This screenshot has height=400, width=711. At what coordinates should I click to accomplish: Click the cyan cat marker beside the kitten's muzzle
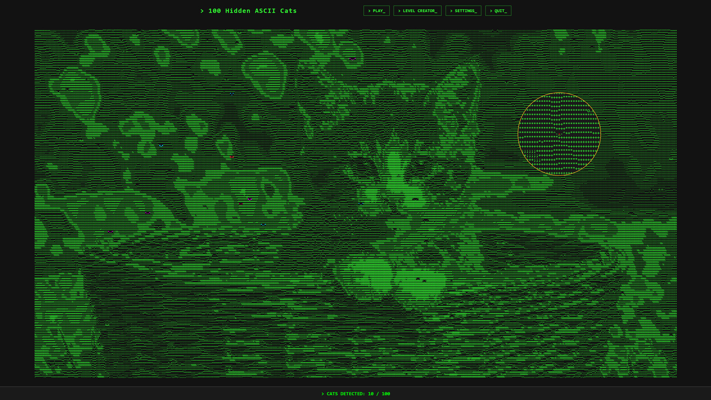pyautogui.click(x=361, y=203)
